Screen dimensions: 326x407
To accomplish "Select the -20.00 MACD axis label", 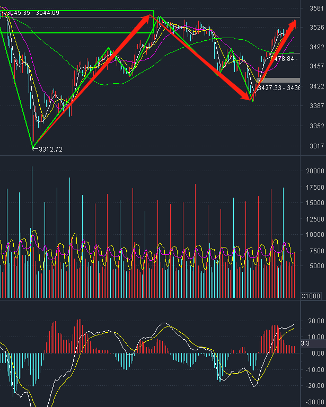I will (315, 386).
